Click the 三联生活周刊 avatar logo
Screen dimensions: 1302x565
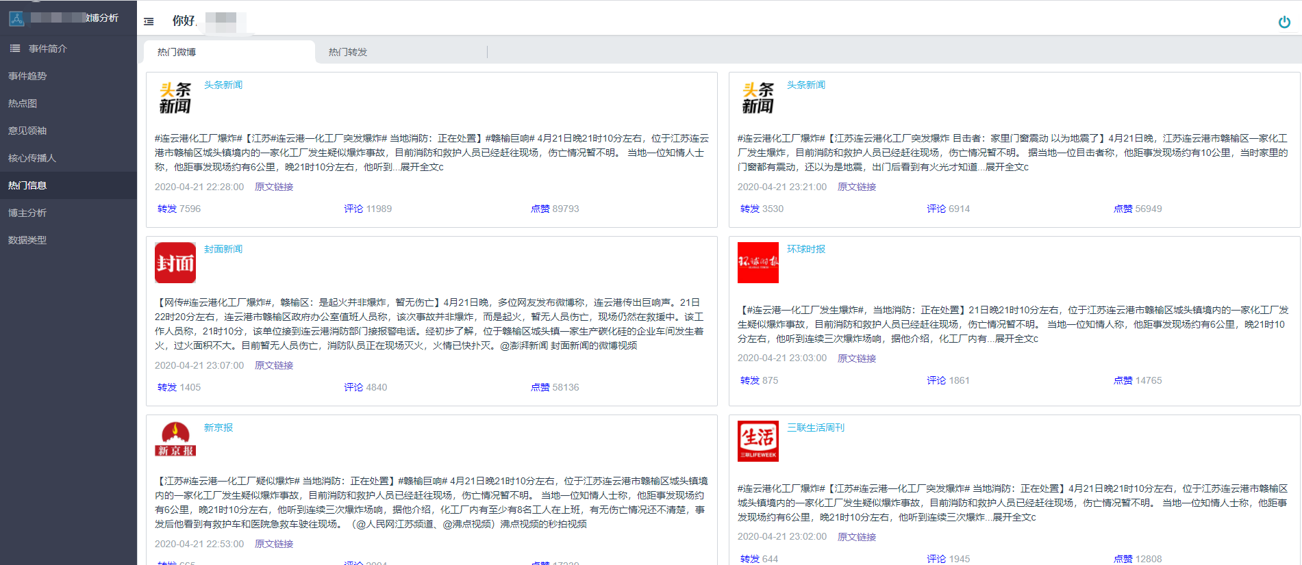pos(758,441)
